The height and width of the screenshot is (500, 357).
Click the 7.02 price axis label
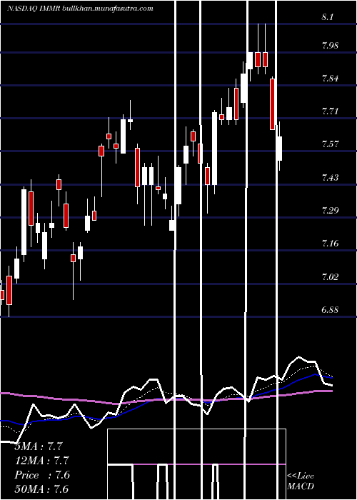(330, 276)
